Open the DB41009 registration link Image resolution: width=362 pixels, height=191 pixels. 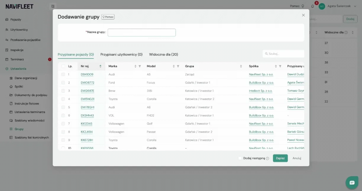click(87, 75)
